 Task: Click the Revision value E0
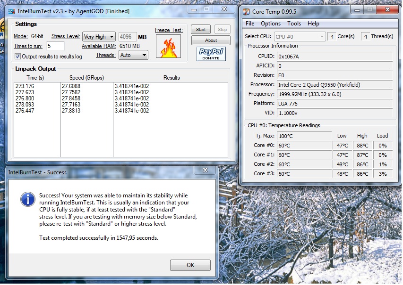pos(334,75)
